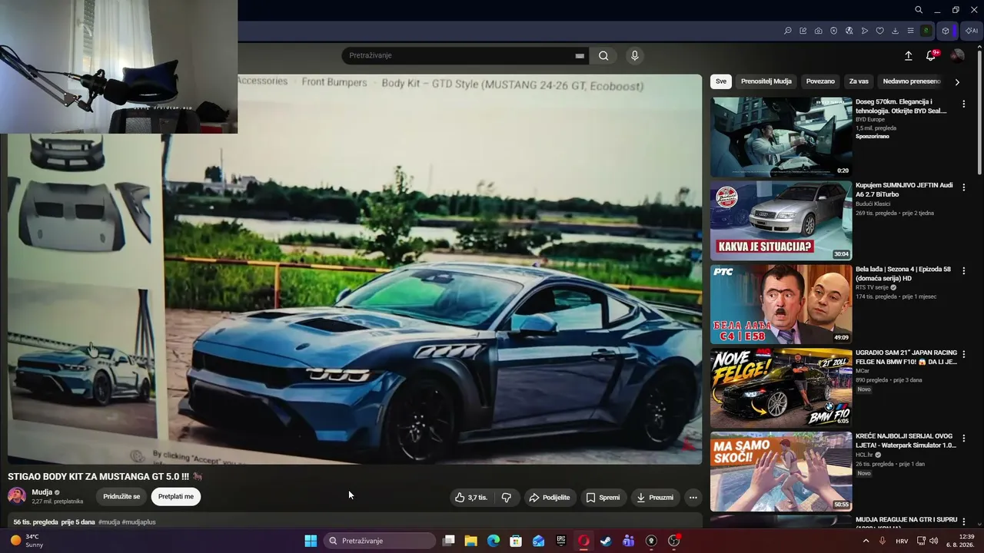This screenshot has height=553, width=984.
Task: Show hidden system tray icons chevron
Action: pyautogui.click(x=866, y=541)
